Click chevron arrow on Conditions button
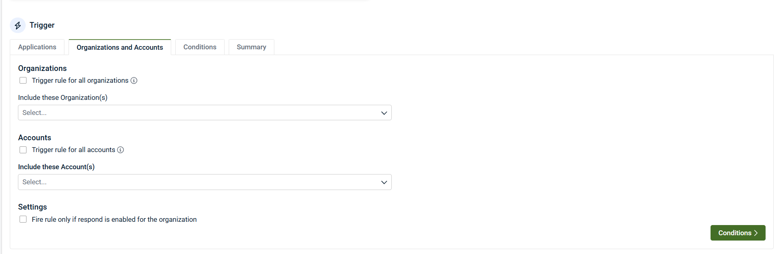This screenshot has height=254, width=777. click(x=756, y=233)
